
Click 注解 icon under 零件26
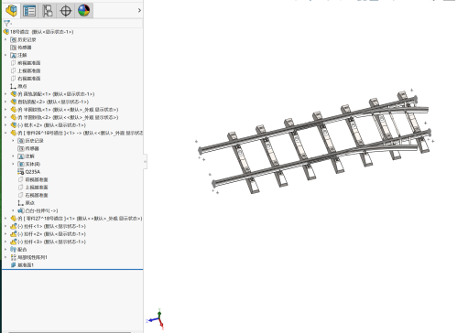tap(21, 156)
